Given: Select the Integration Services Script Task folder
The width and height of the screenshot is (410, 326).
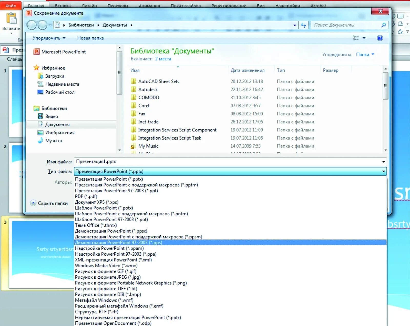Looking at the screenshot, I should click(x=166, y=138).
